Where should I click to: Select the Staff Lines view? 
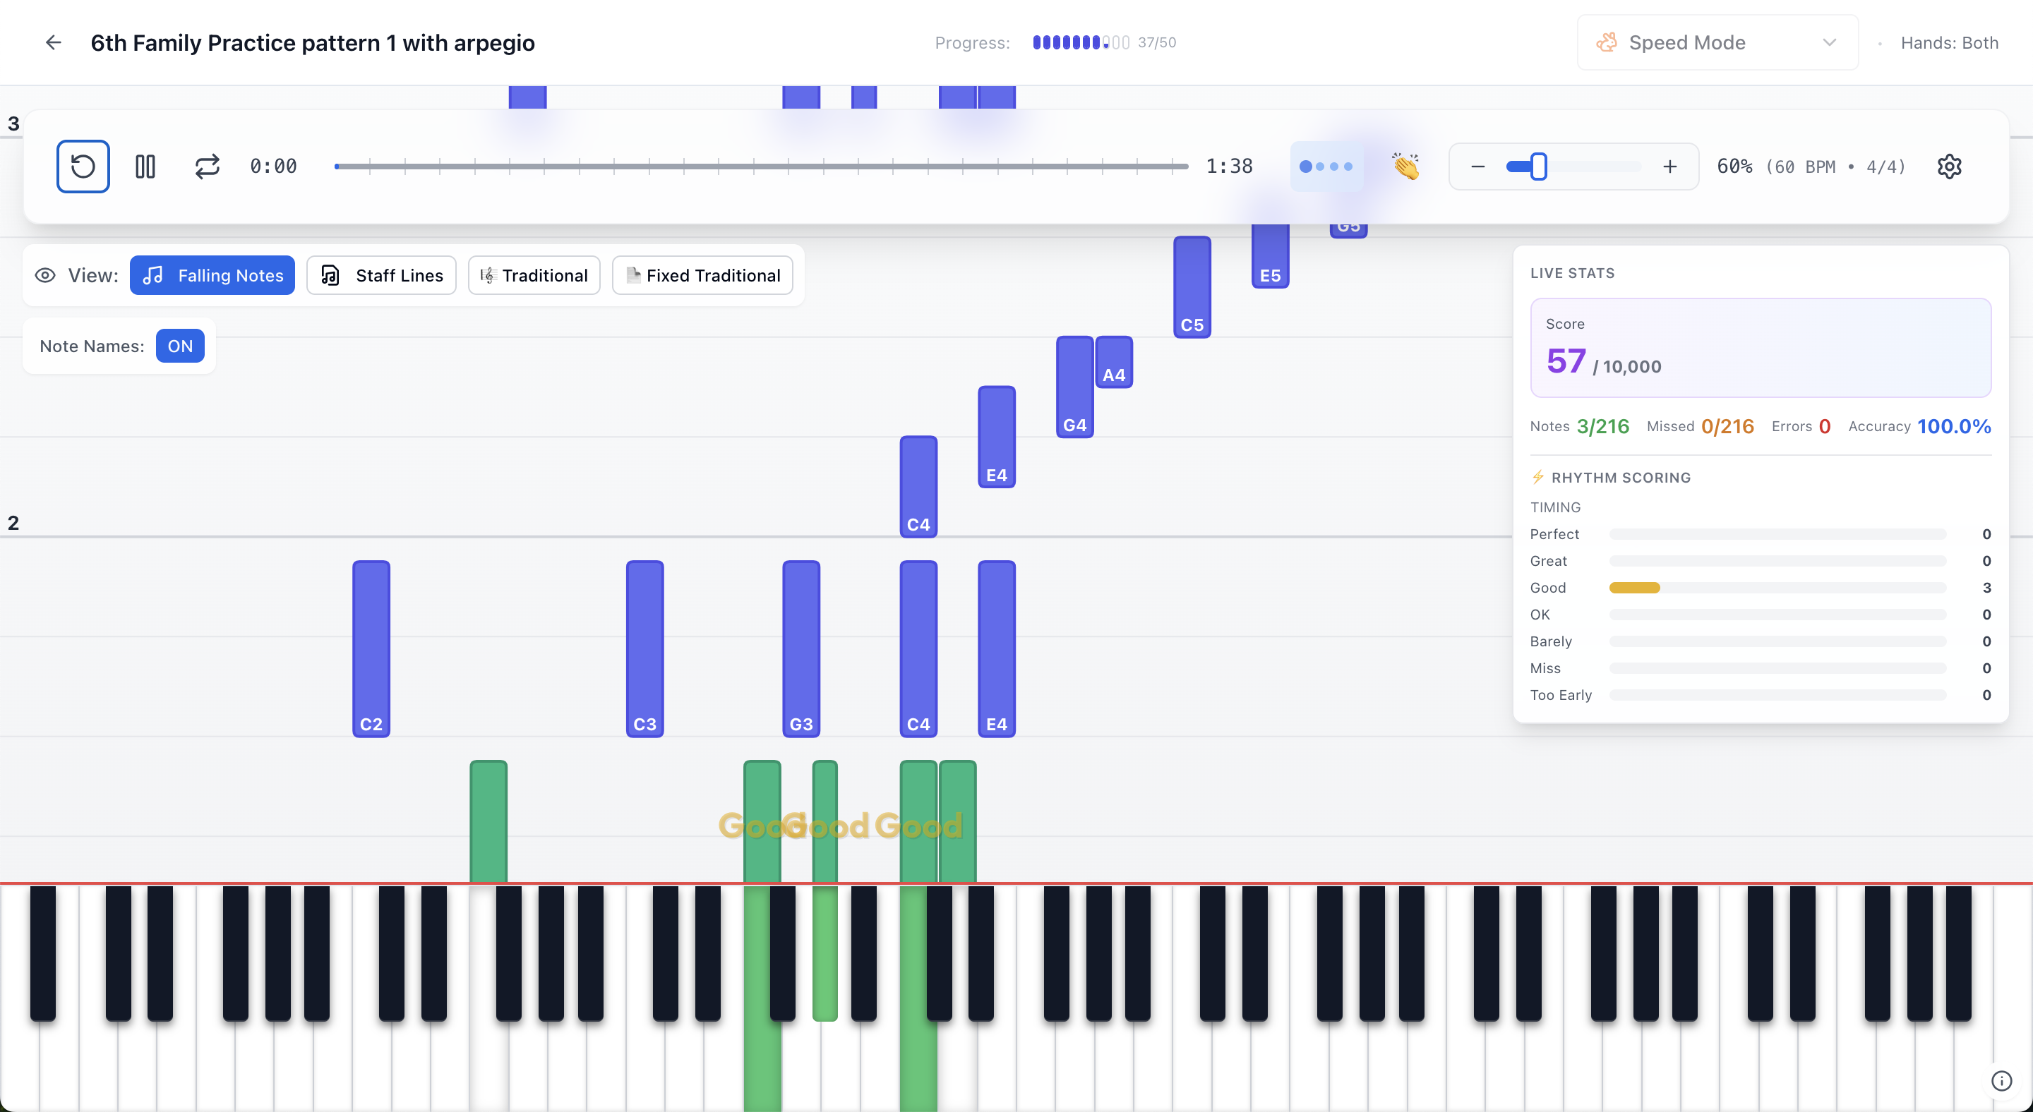coord(381,274)
